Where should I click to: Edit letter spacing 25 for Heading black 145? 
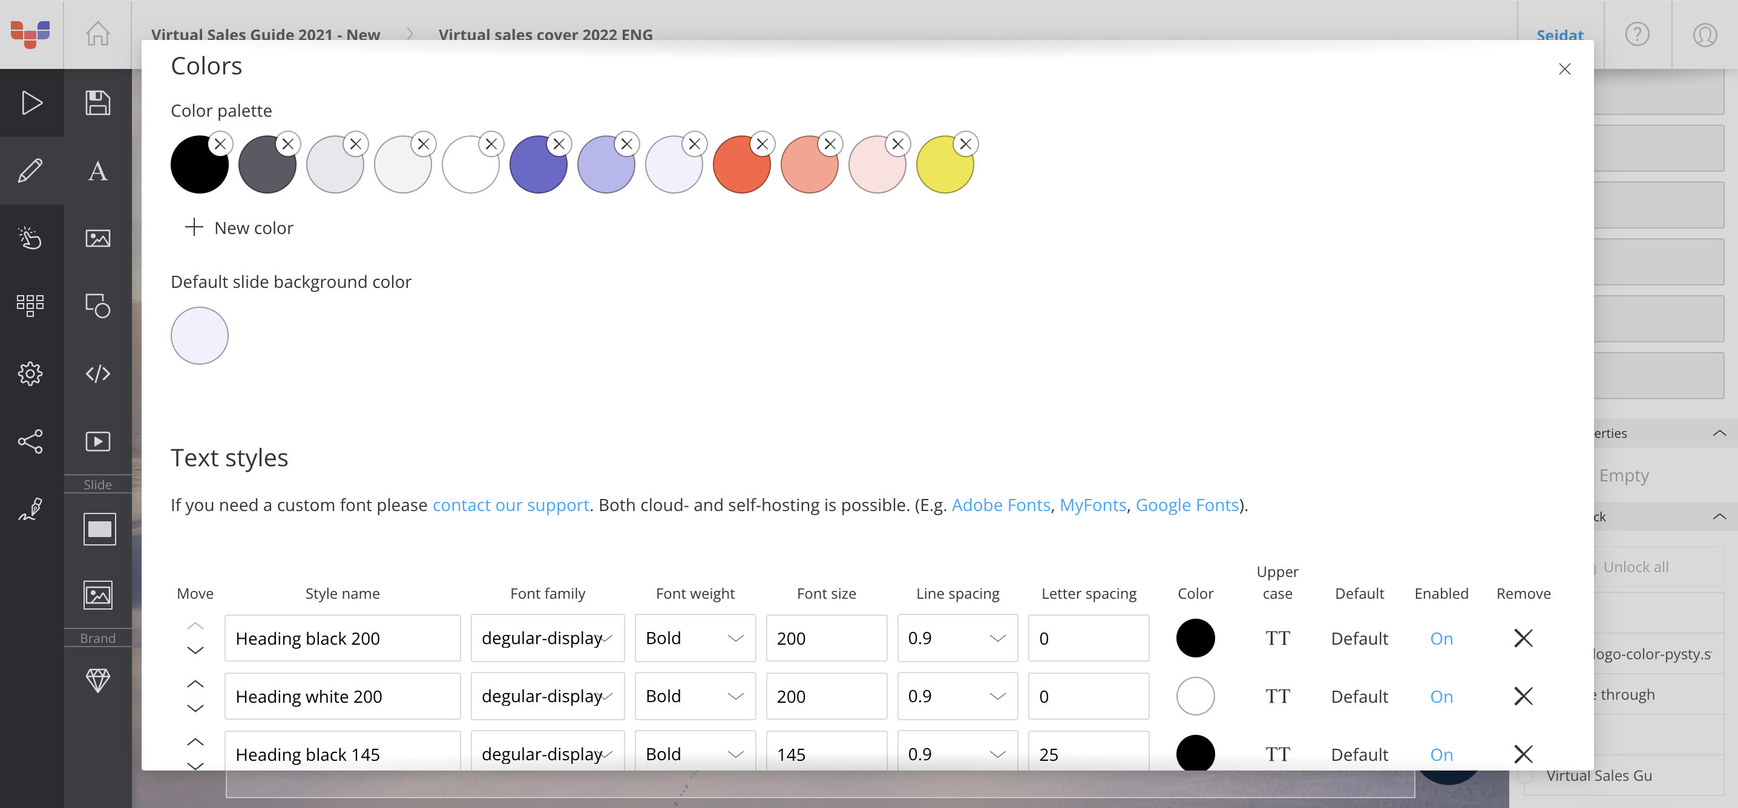tap(1088, 752)
